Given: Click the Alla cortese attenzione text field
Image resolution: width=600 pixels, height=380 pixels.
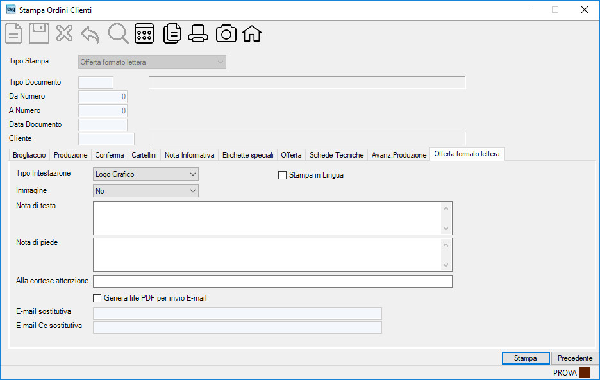Looking at the screenshot, I should (272, 281).
